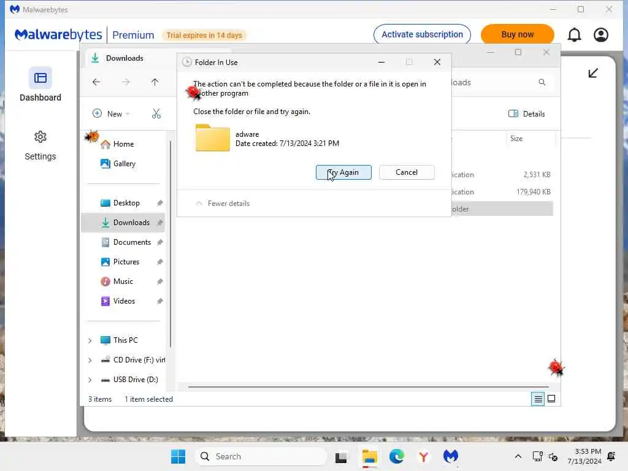Click the search magnifier in Explorer
628x471 pixels.
(542, 82)
